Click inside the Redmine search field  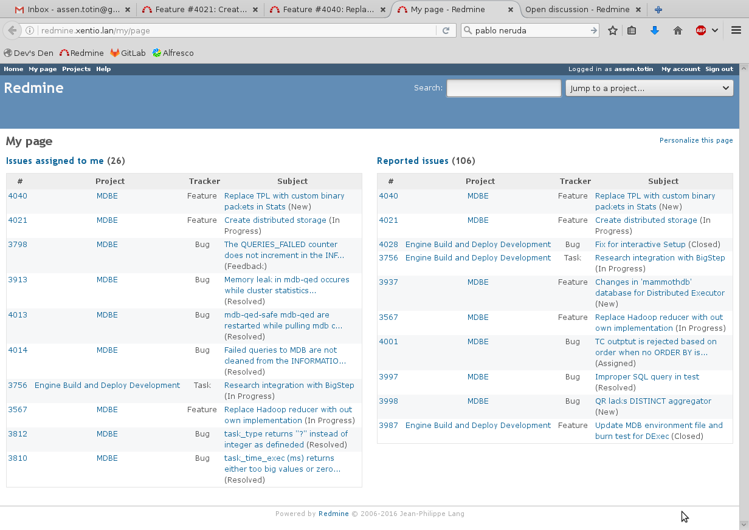(503, 88)
